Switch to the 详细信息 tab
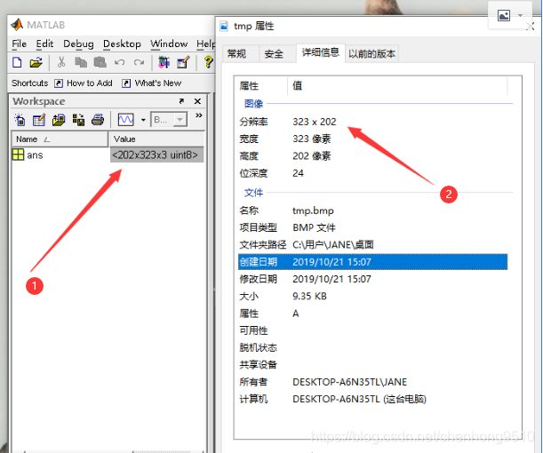This screenshot has height=453, width=543. click(321, 52)
